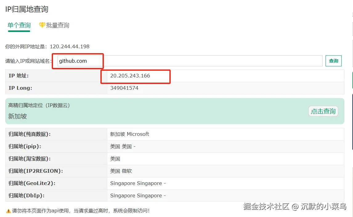Click the 归属地(纯真数据) label
This screenshot has width=353, height=217.
30,134
